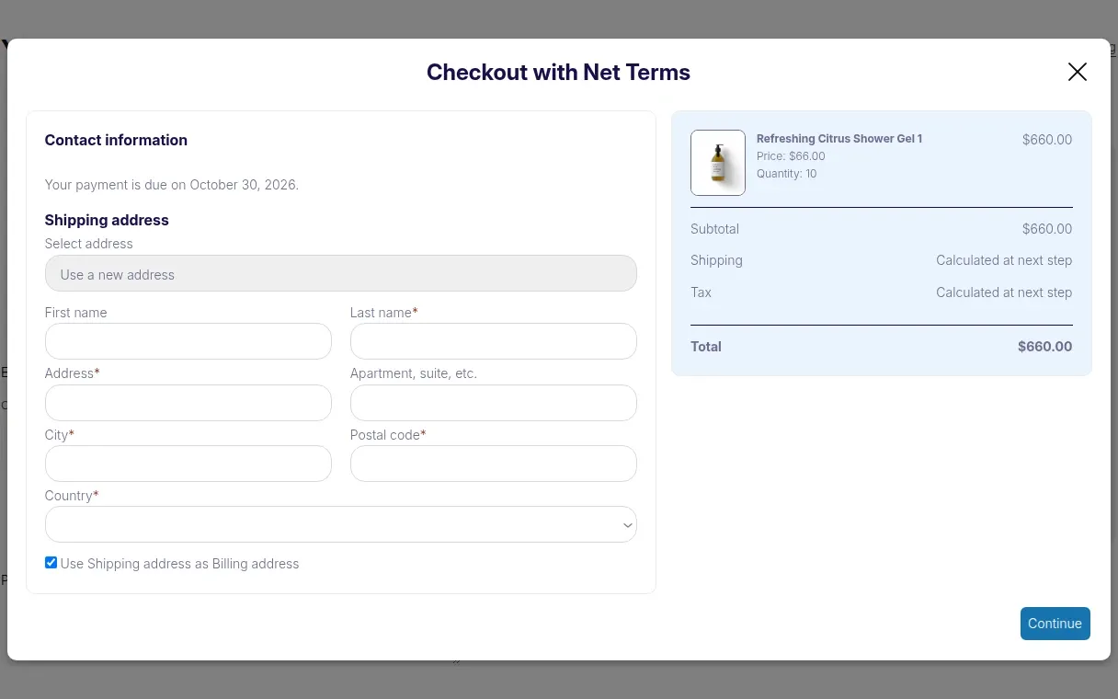Click the Use Shipping address as Billing label

click(179, 564)
